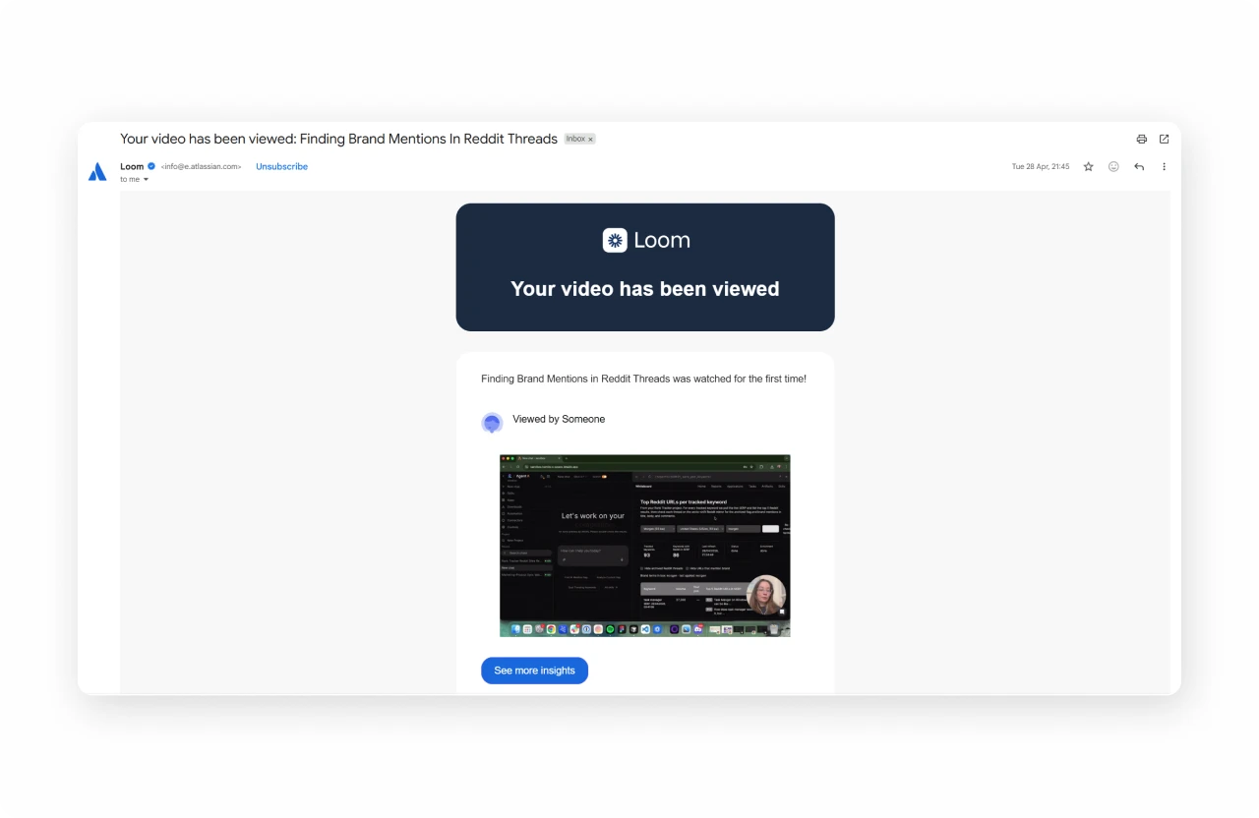The width and height of the screenshot is (1259, 818).
Task: Click the email subject line text
Action: click(338, 139)
